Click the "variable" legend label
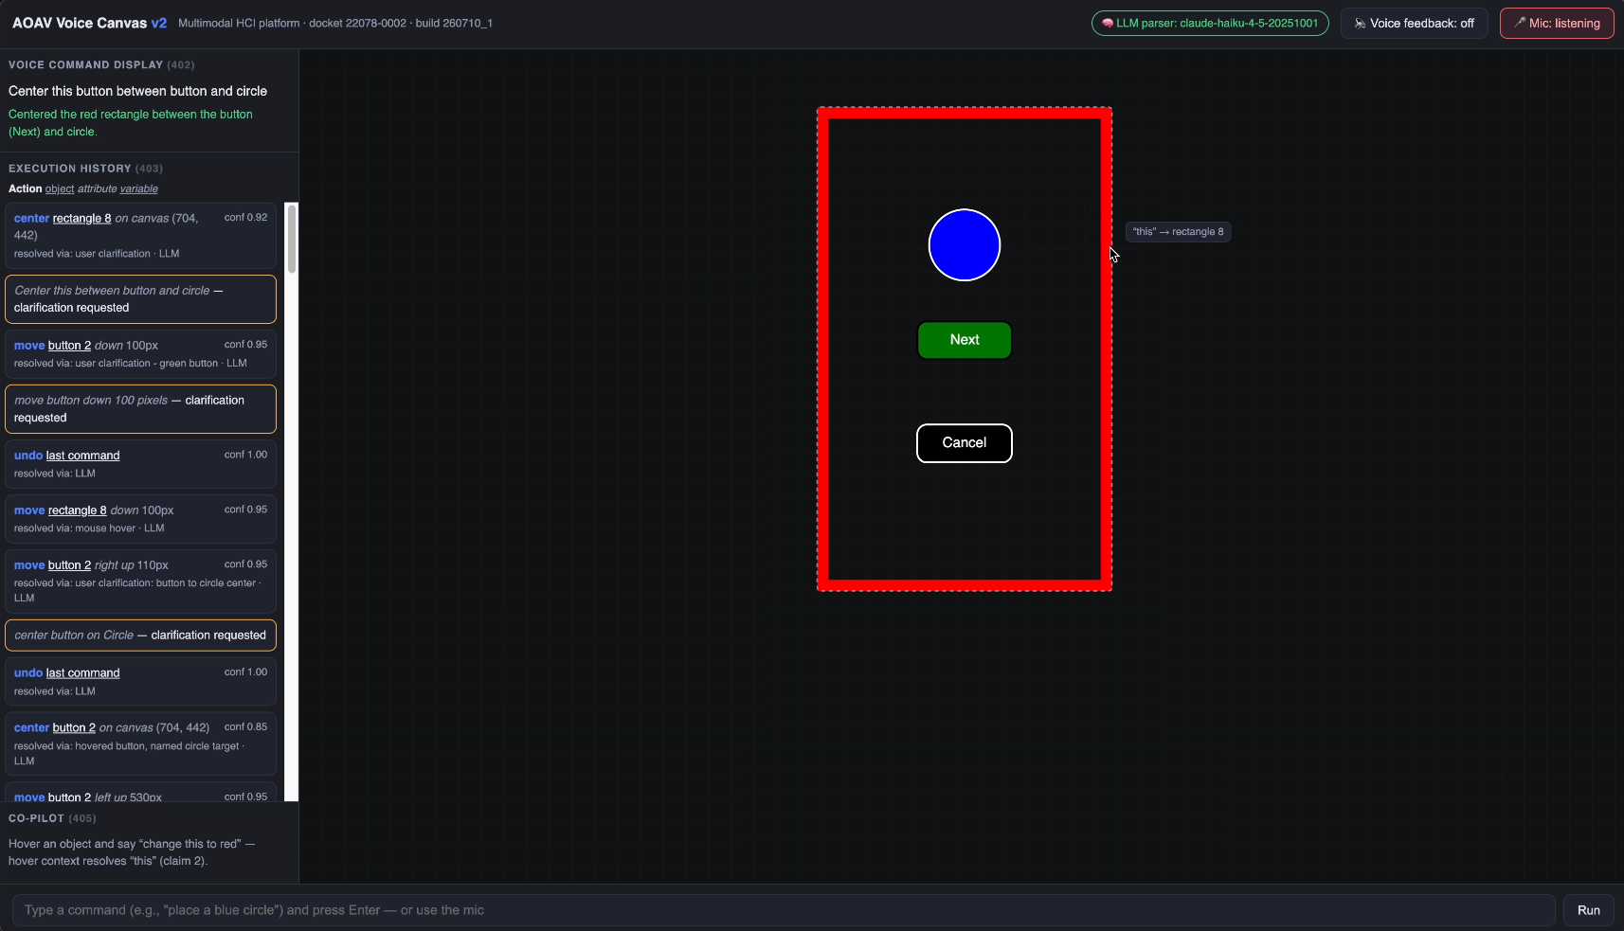1624x931 pixels. pyautogui.click(x=138, y=189)
